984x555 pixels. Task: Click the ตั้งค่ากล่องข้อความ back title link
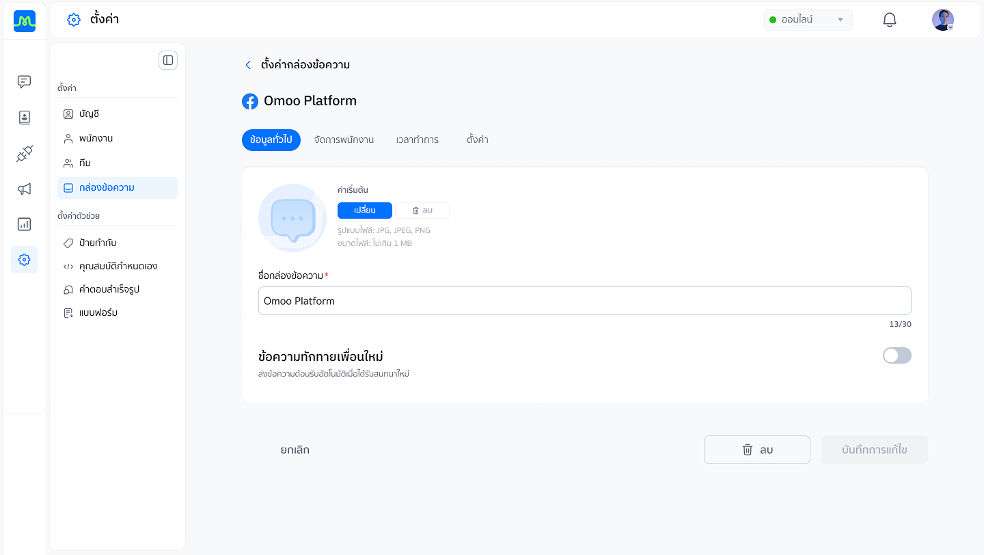pyautogui.click(x=305, y=65)
